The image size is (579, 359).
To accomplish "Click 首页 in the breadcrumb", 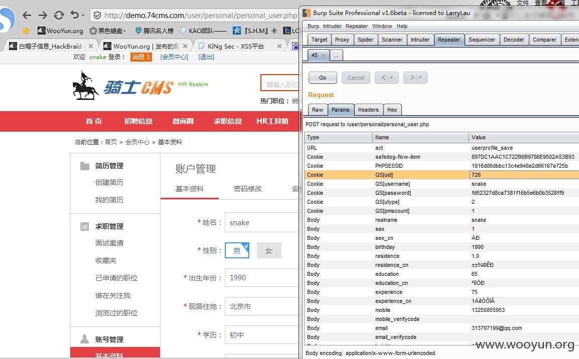I will (x=111, y=142).
